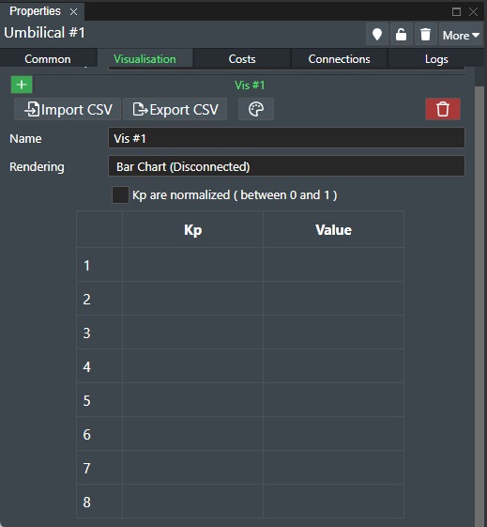Click the Export CSV button
This screenshot has height=527, width=487.
pyautogui.click(x=175, y=109)
